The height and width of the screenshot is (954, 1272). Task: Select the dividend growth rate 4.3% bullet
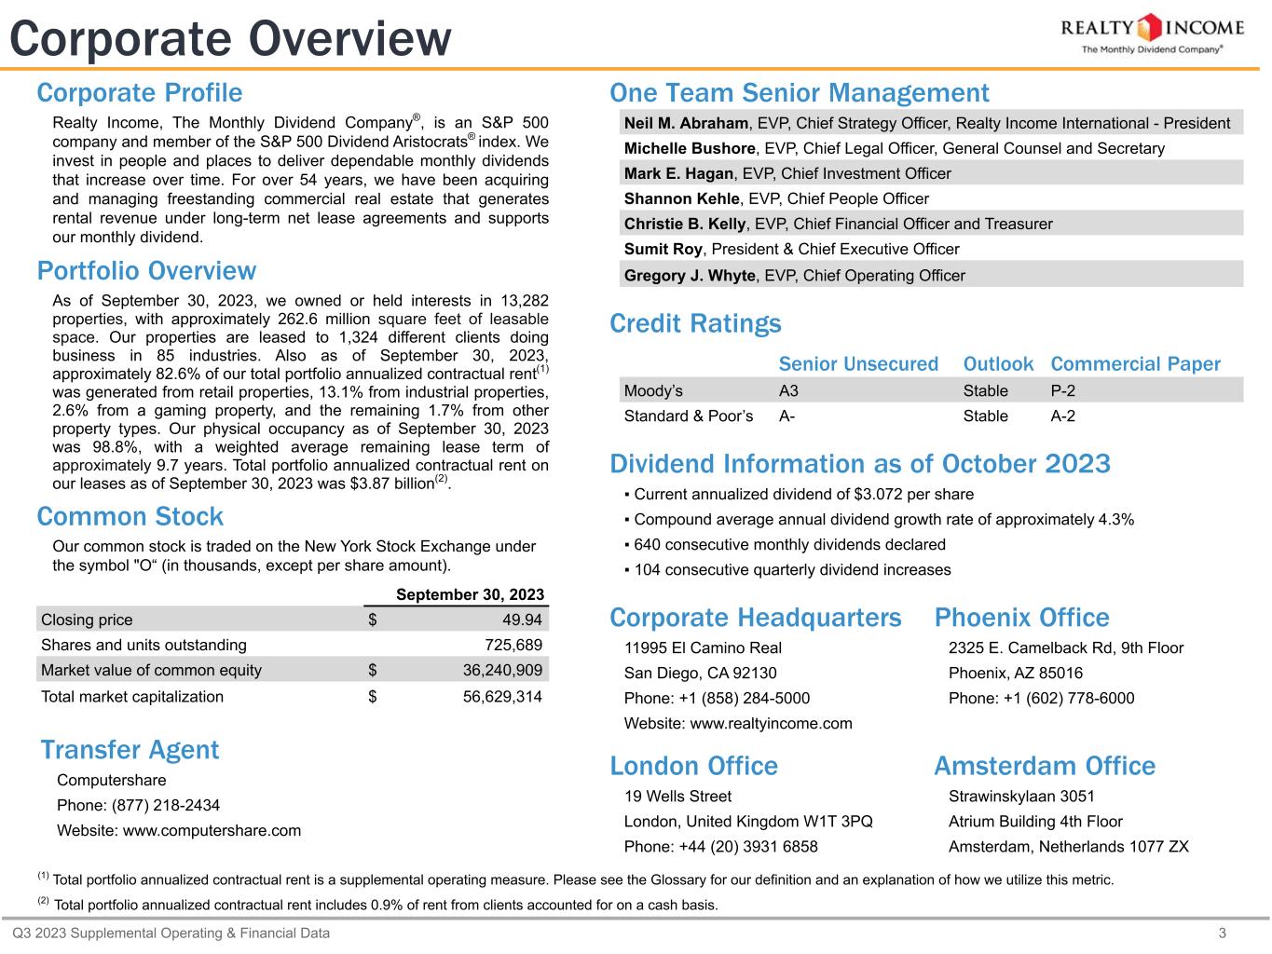tap(879, 520)
